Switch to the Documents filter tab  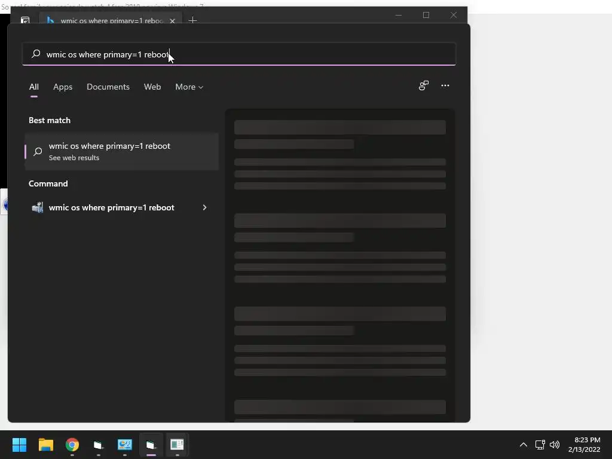click(108, 87)
